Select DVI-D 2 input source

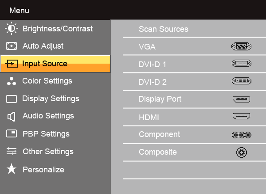click(x=153, y=82)
